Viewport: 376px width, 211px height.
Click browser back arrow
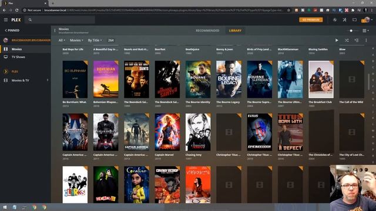coord(4,11)
